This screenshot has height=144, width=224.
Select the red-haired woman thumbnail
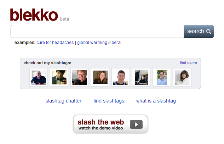click(100, 77)
